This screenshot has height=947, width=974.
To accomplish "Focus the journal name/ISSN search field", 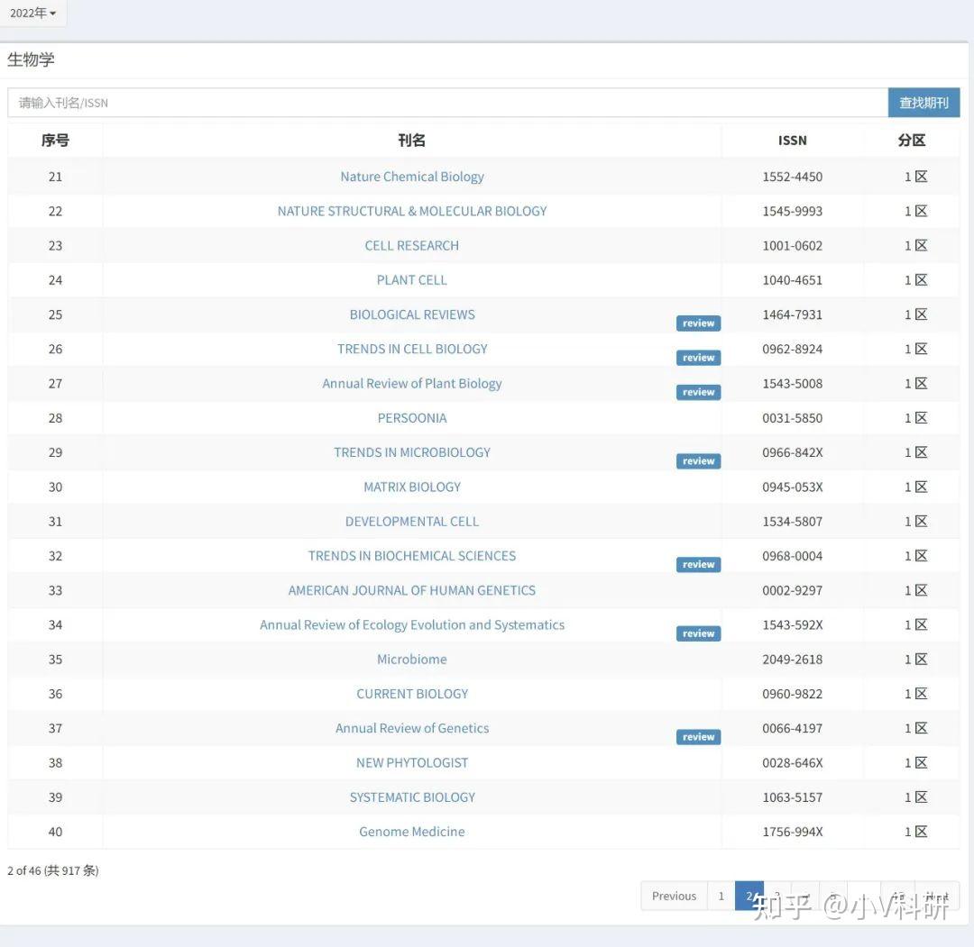I will [447, 103].
